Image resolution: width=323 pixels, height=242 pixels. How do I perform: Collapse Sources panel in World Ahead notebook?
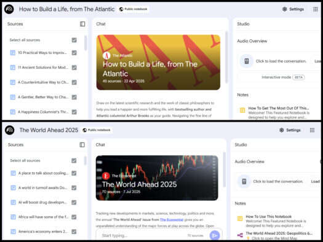click(x=82, y=145)
